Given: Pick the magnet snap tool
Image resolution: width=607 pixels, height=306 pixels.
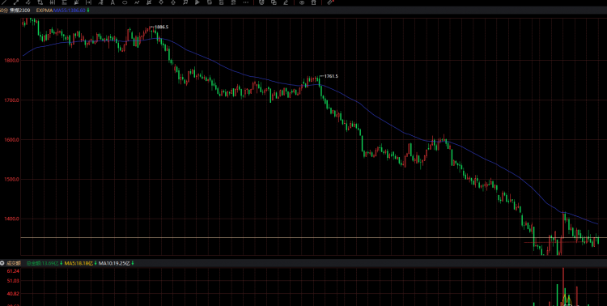Looking at the screenshot, I should (x=261, y=2).
